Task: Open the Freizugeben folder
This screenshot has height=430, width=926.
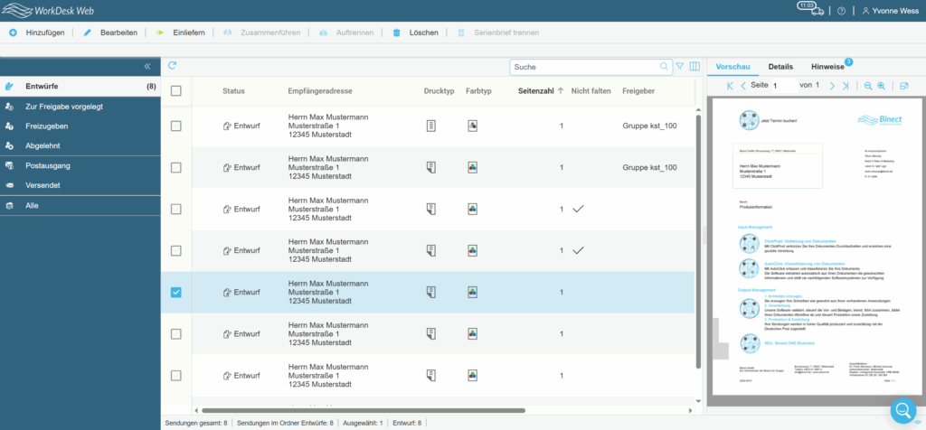Action: click(x=80, y=126)
